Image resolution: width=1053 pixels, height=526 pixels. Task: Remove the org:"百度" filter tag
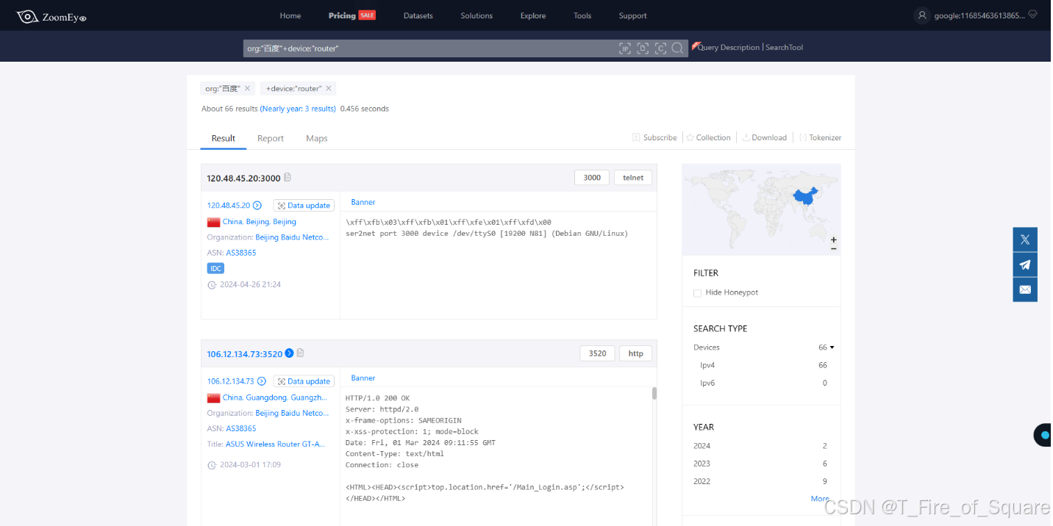(247, 88)
